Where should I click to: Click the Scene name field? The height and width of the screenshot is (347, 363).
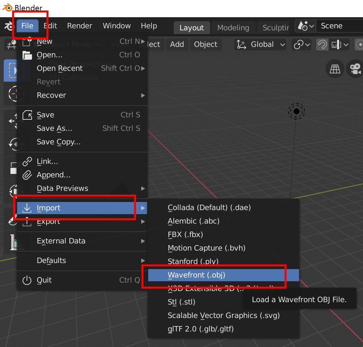[339, 26]
